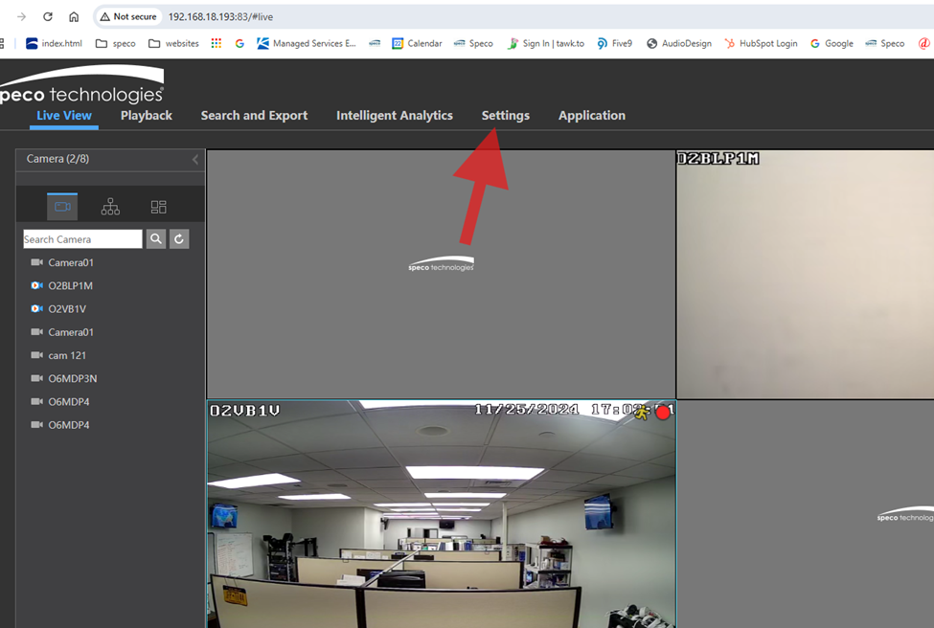Click inside the Search Camera input field

click(x=81, y=238)
